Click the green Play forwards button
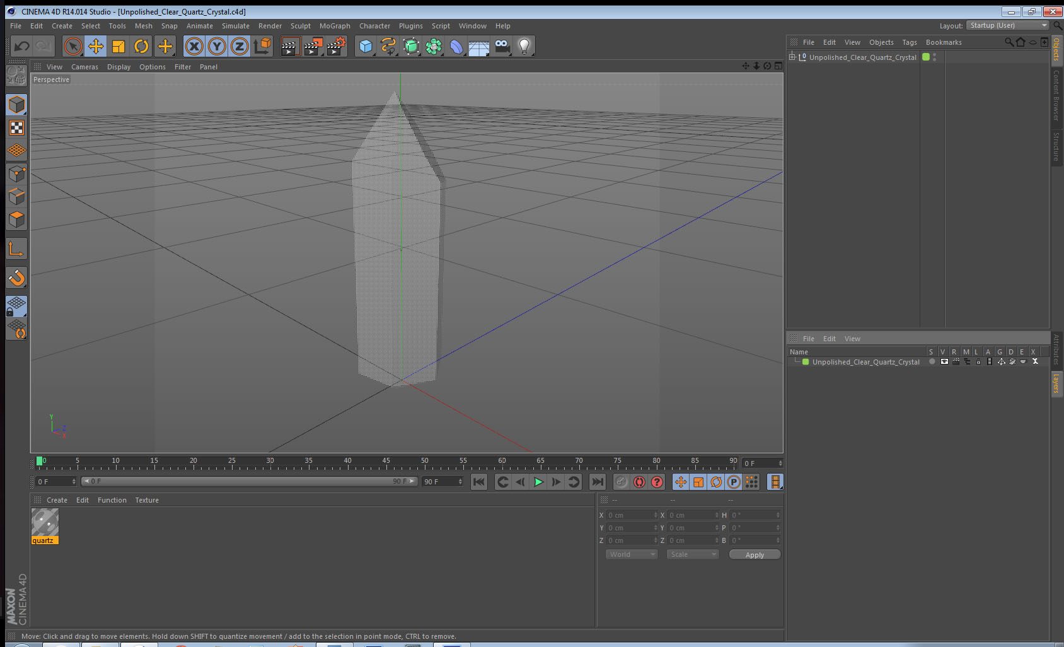 [x=538, y=482]
